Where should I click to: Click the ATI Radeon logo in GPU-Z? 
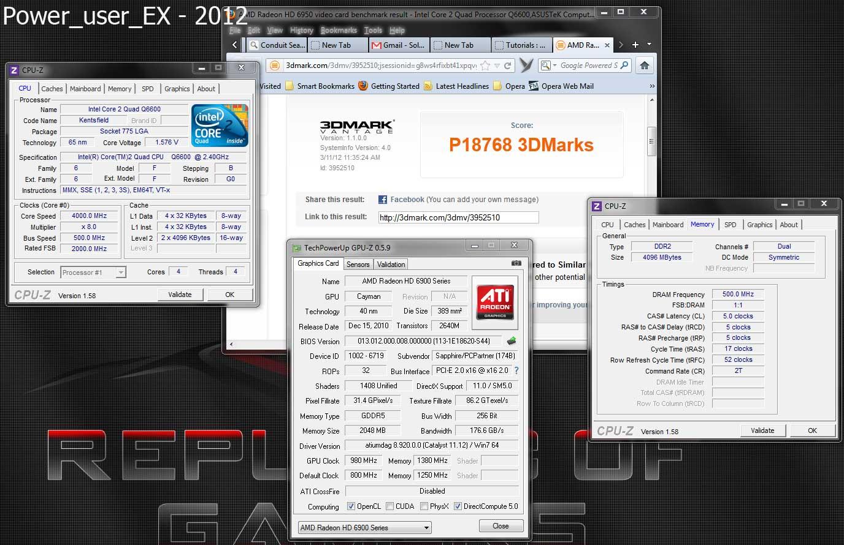click(495, 302)
